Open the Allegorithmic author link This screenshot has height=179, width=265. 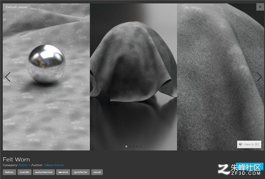point(54,165)
